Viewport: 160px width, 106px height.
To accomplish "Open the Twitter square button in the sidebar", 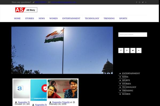I will click(x=133, y=50).
